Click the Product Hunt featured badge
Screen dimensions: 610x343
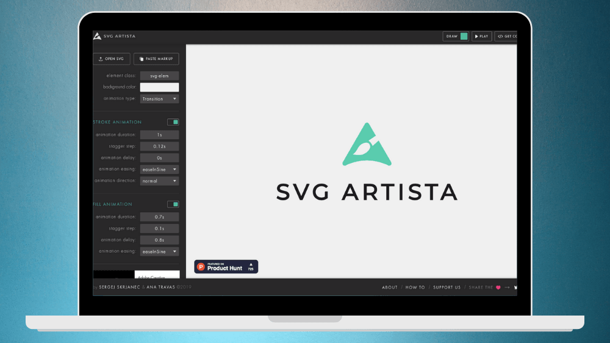pyautogui.click(x=226, y=267)
